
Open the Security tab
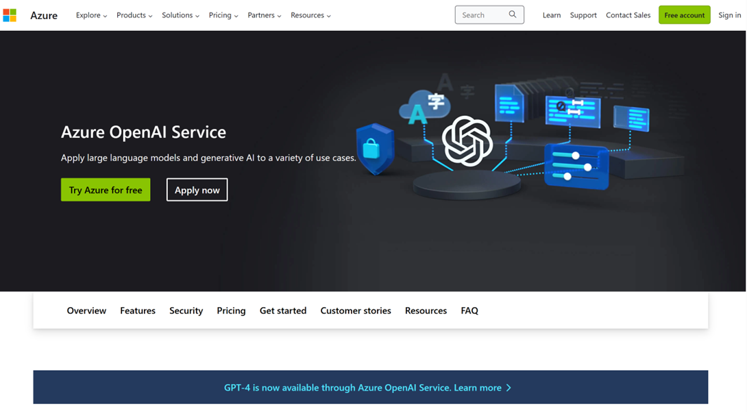point(186,311)
